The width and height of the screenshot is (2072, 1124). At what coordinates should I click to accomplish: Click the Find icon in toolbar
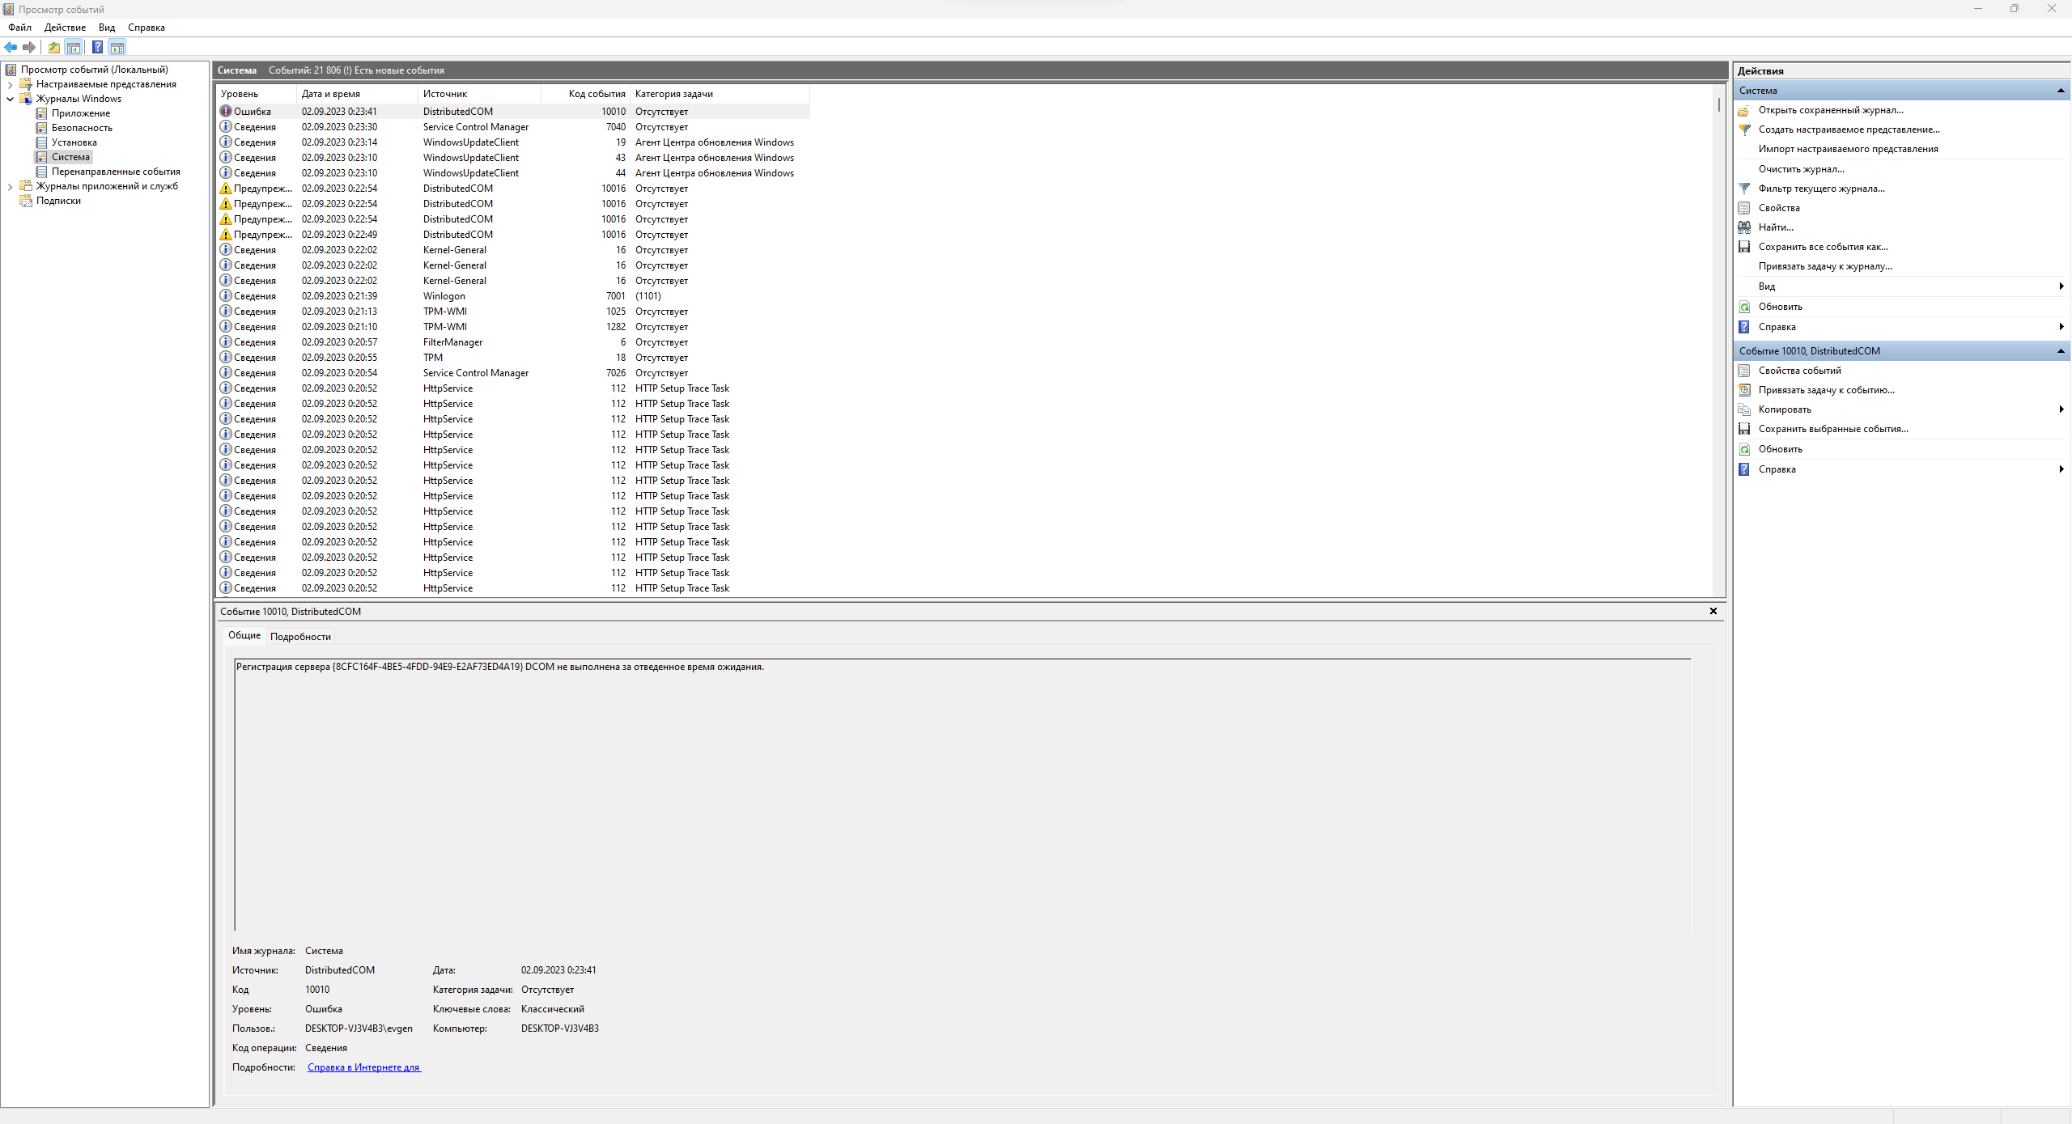point(1747,226)
